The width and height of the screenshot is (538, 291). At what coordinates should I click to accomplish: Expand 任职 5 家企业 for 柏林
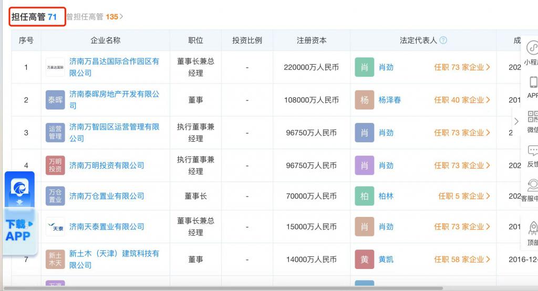(464, 196)
